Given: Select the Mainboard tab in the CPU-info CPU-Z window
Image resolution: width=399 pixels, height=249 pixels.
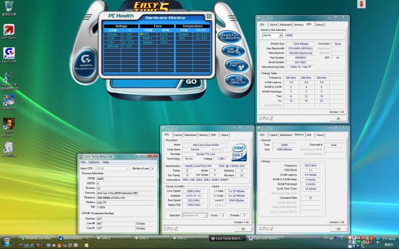Looking at the screenshot, I should point(191,135).
